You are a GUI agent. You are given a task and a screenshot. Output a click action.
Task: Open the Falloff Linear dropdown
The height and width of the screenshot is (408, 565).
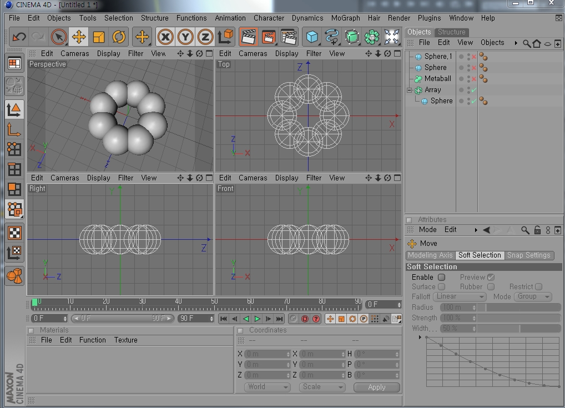coord(460,296)
